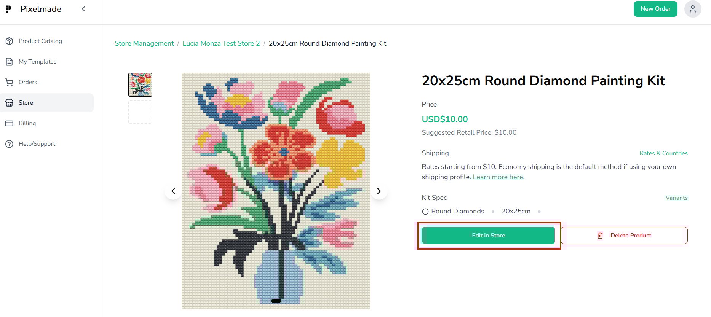This screenshot has height=317, width=711.
Task: Select the first flower image thumbnail
Action: (x=140, y=84)
